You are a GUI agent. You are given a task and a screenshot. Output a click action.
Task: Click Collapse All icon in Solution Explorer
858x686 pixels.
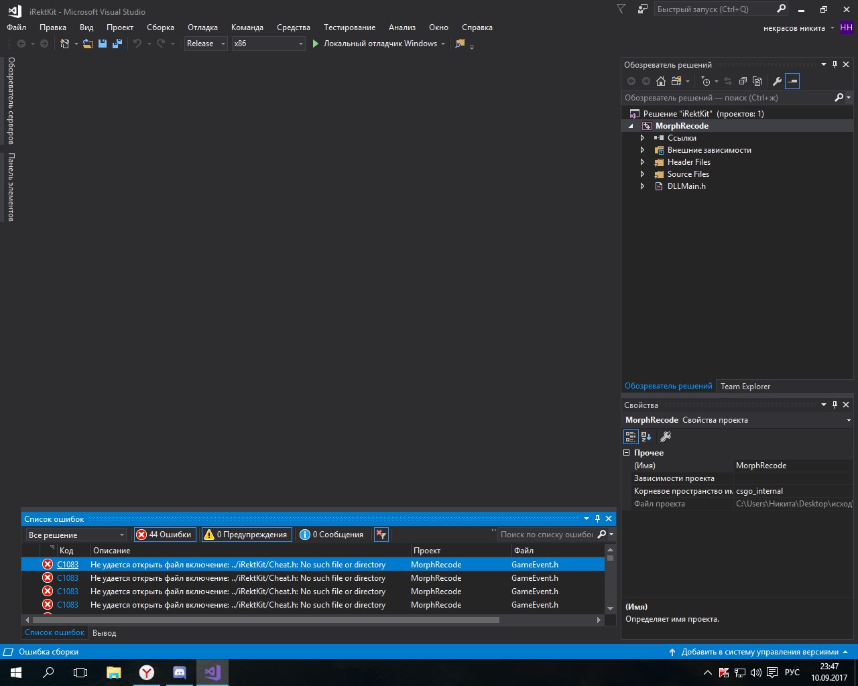743,81
